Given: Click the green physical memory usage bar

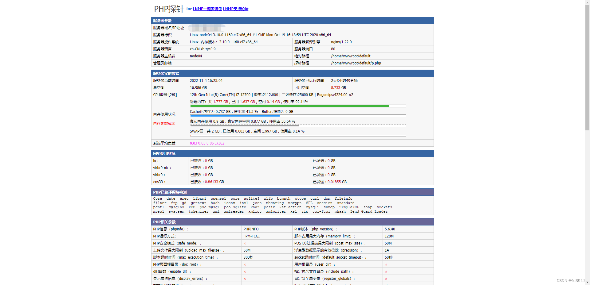Looking at the screenshot, I should pyautogui.click(x=298, y=106).
